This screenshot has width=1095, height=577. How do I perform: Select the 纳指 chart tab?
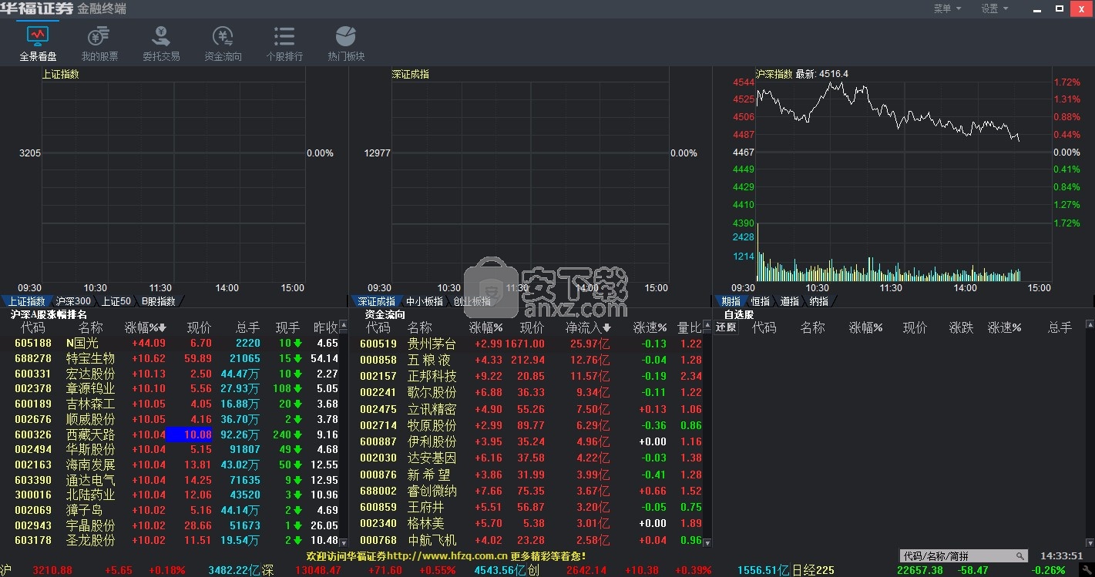tap(818, 301)
